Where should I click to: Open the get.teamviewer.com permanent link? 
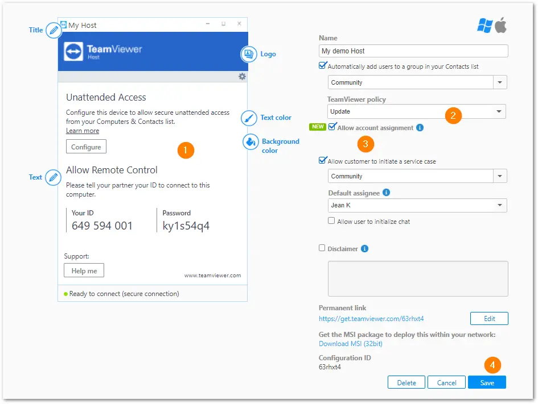[371, 319]
